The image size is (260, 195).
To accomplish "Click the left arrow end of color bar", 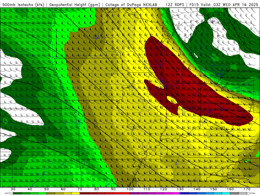I will pos(9,193).
